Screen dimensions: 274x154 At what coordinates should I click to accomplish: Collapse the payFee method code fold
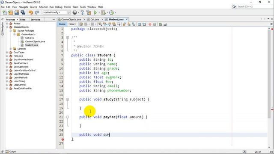tap(68, 117)
